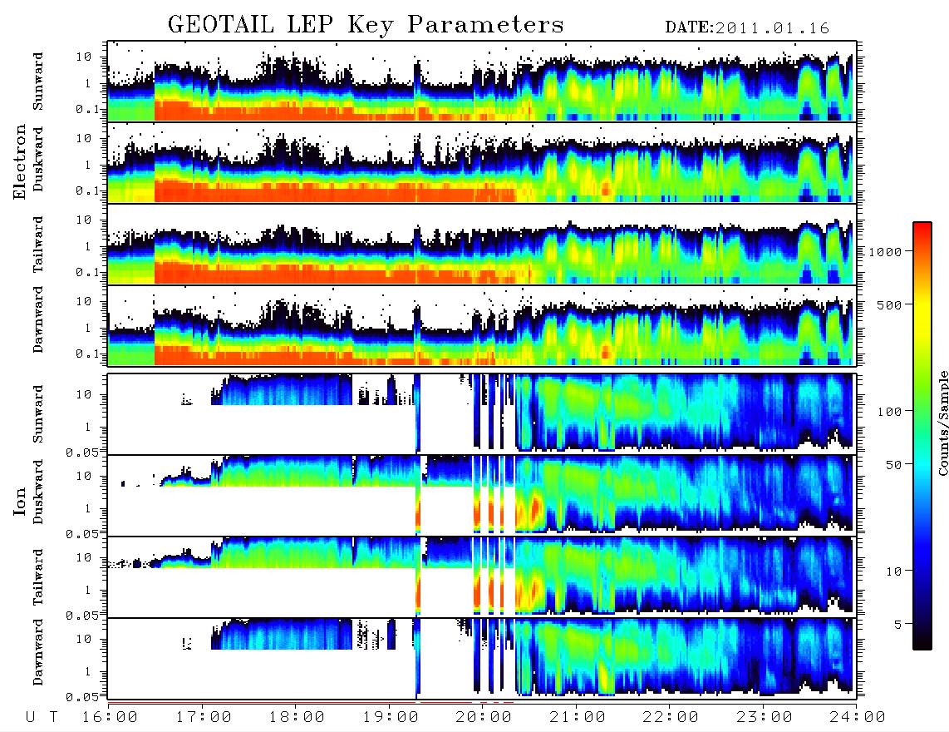This screenshot has width=949, height=732.
Task: Click the Ion group axis label
Action: coord(19,502)
